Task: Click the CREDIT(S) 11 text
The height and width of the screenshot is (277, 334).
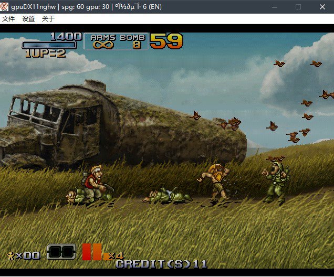Action: [x=161, y=264]
